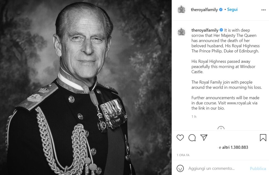Click the black-and-white portrait photo
The height and width of the screenshot is (175, 269).
(x=86, y=87)
